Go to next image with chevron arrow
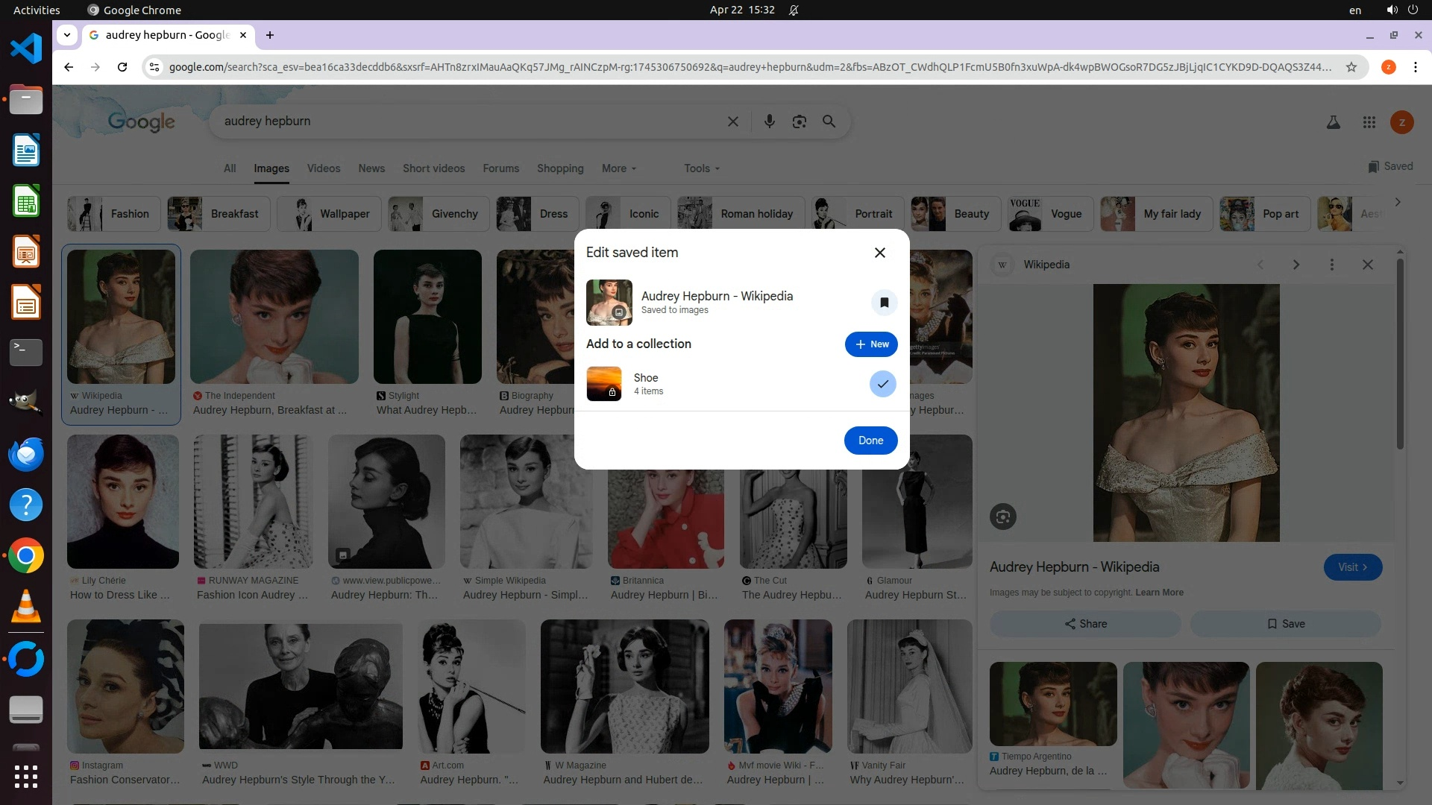Image resolution: width=1432 pixels, height=805 pixels. [x=1296, y=265]
